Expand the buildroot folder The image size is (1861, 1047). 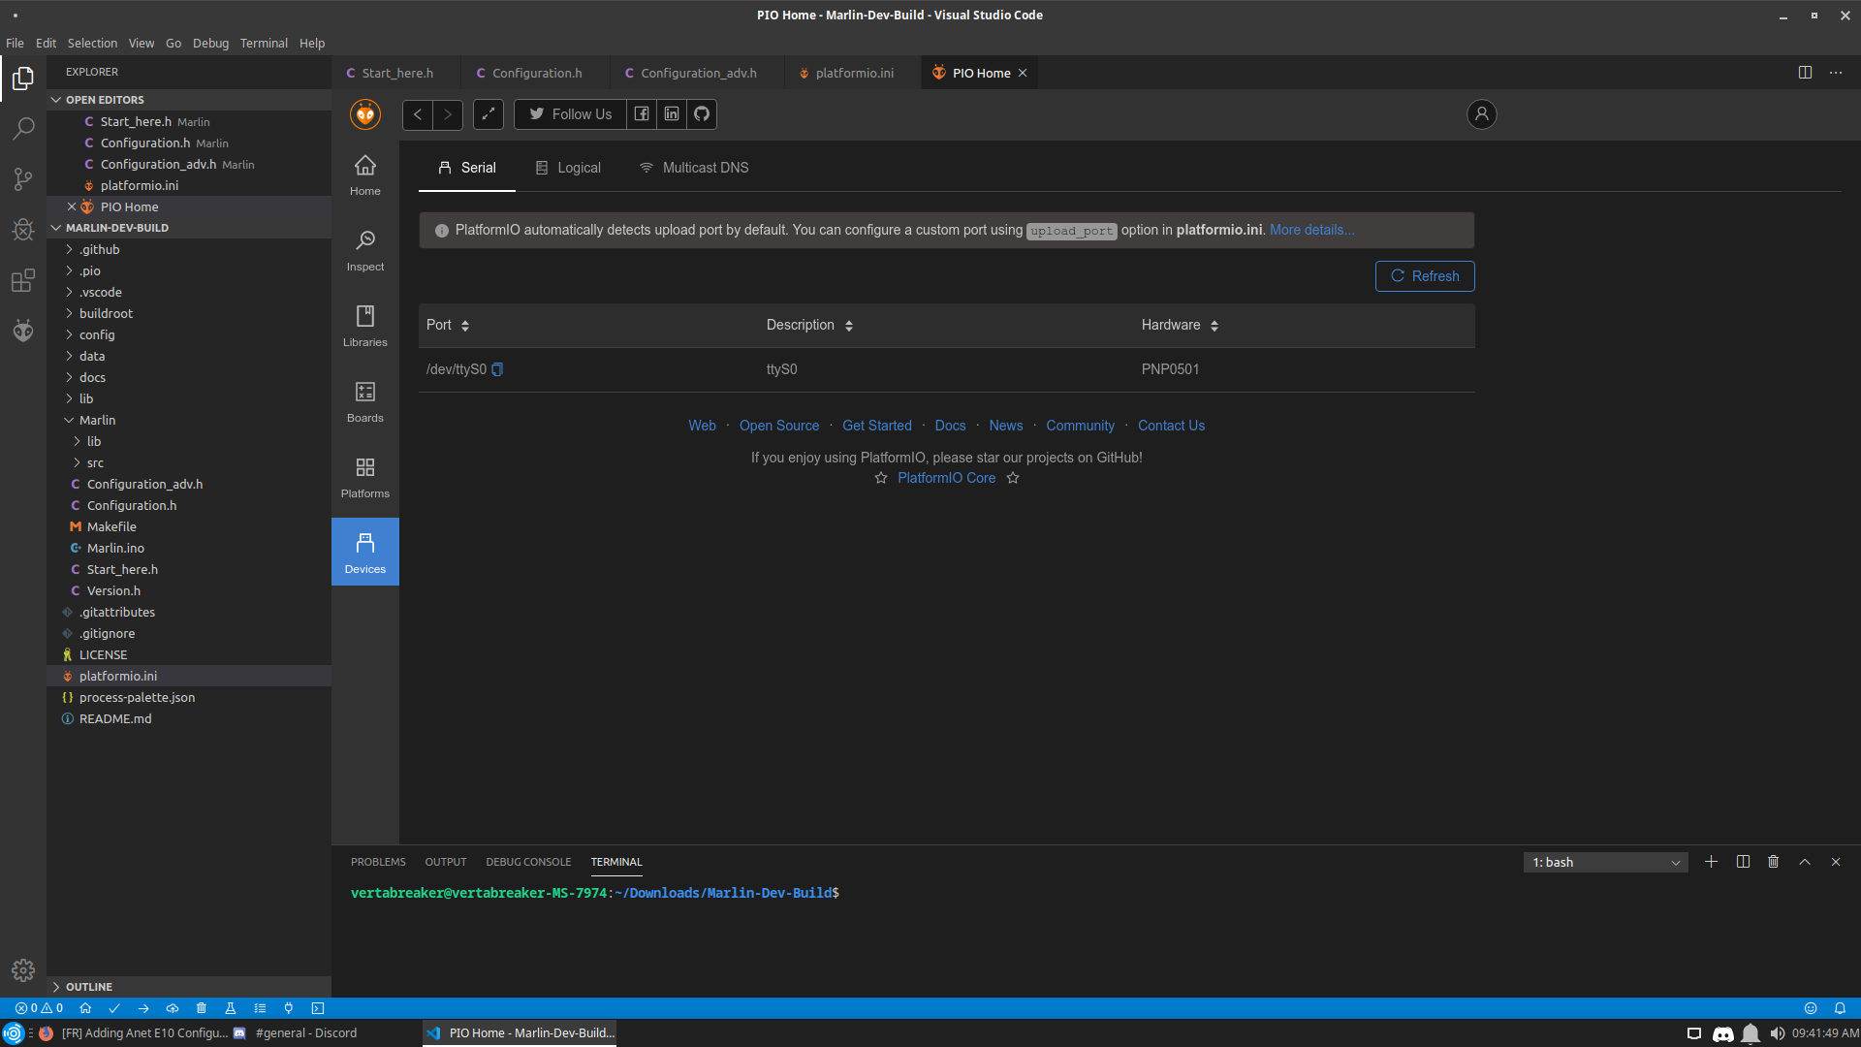(106, 314)
